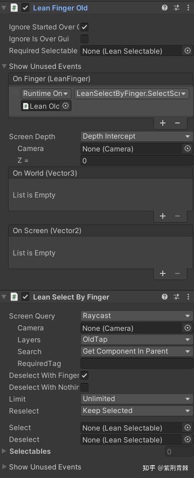Click the Z value input field
Screen dimensions: 194x478
tap(137, 160)
